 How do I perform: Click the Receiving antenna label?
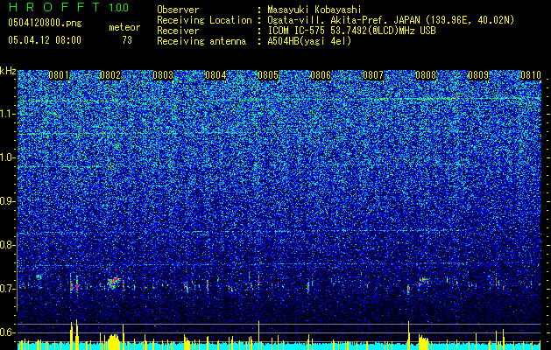tap(201, 41)
